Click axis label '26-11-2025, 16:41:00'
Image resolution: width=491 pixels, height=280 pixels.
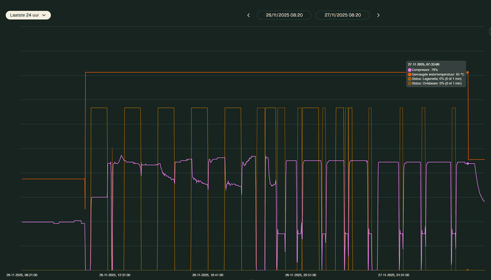pos(207,275)
